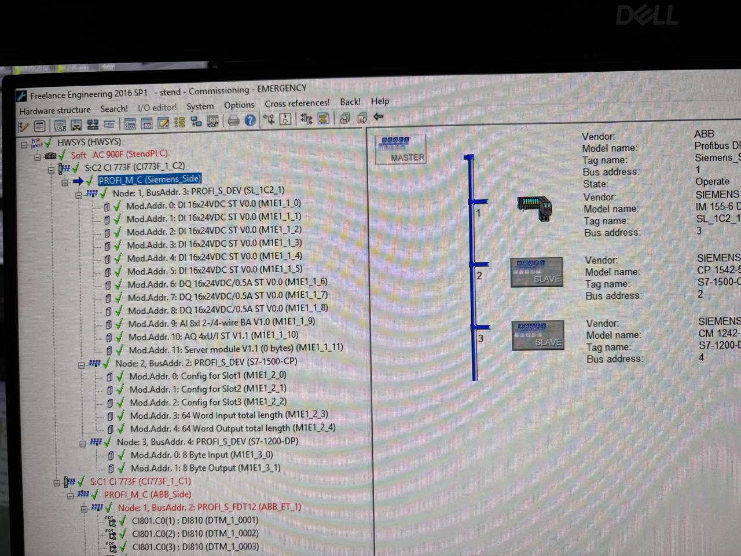Collapse Node: 1, BusAddr. 3 branch
Image resolution: width=741 pixels, height=556 pixels.
click(x=78, y=195)
